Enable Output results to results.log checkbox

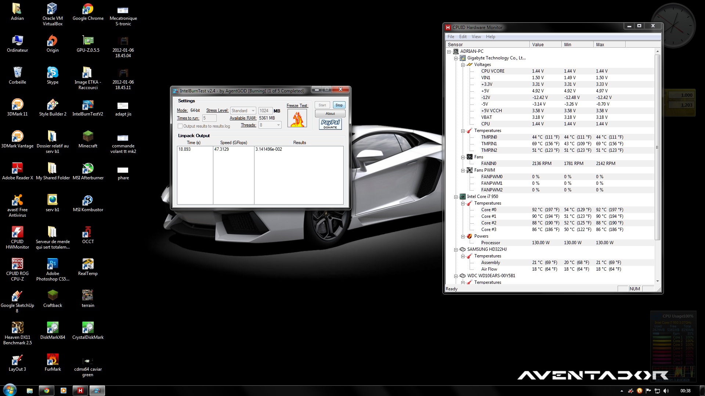[x=180, y=126]
